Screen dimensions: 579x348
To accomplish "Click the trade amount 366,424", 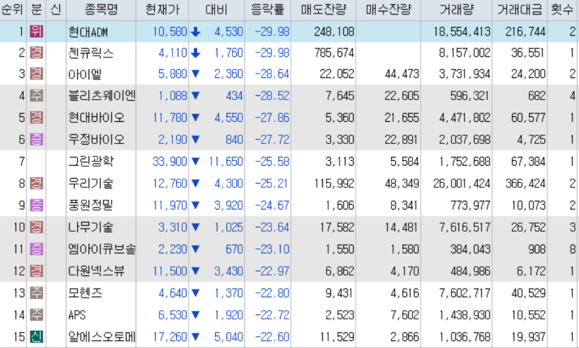I will pyautogui.click(x=525, y=184).
